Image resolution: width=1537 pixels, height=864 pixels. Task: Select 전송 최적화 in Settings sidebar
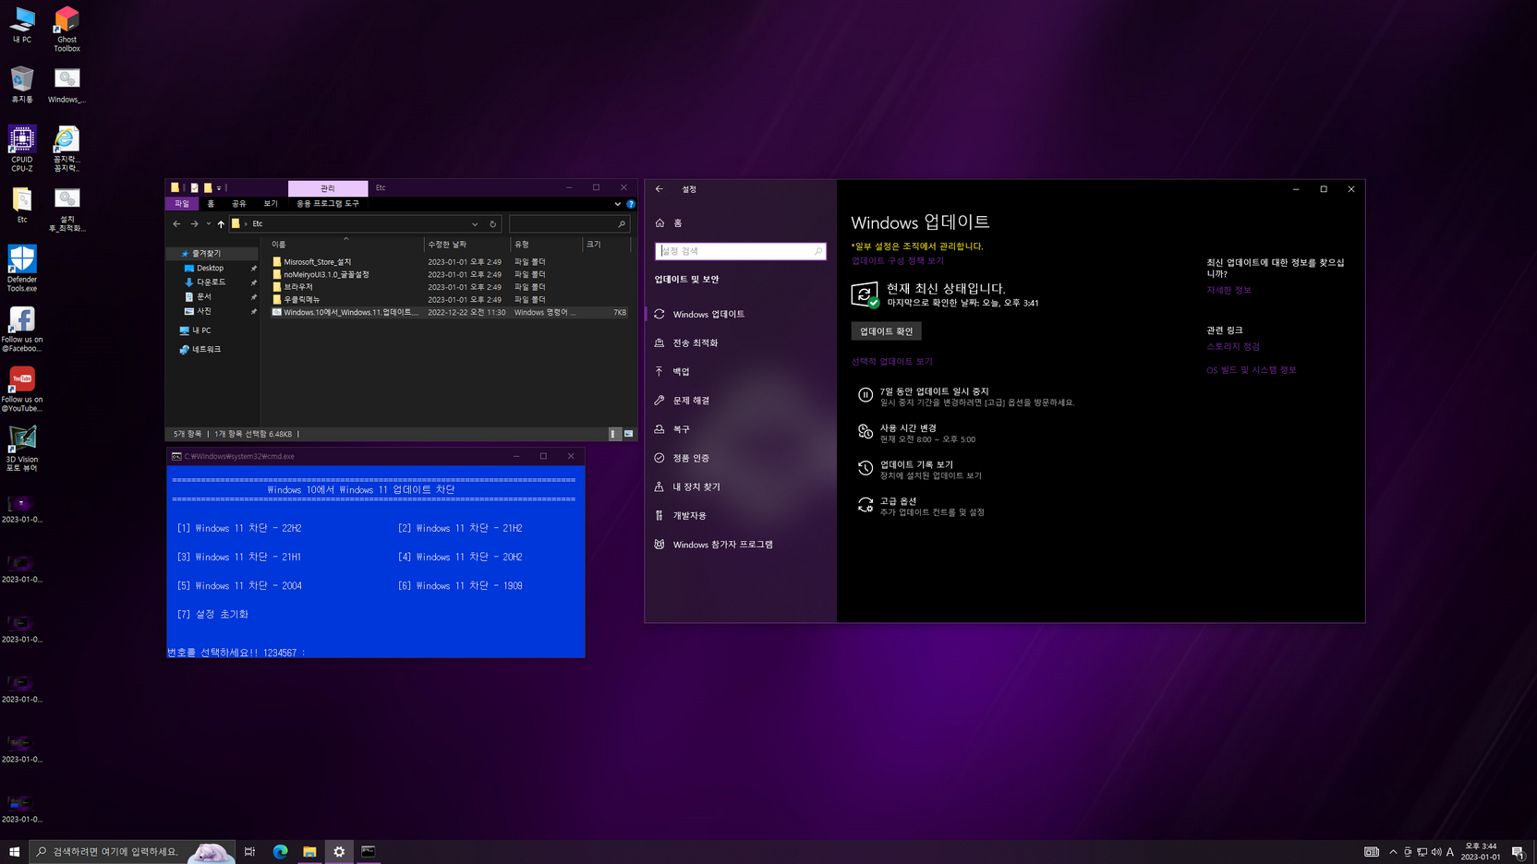click(741, 342)
